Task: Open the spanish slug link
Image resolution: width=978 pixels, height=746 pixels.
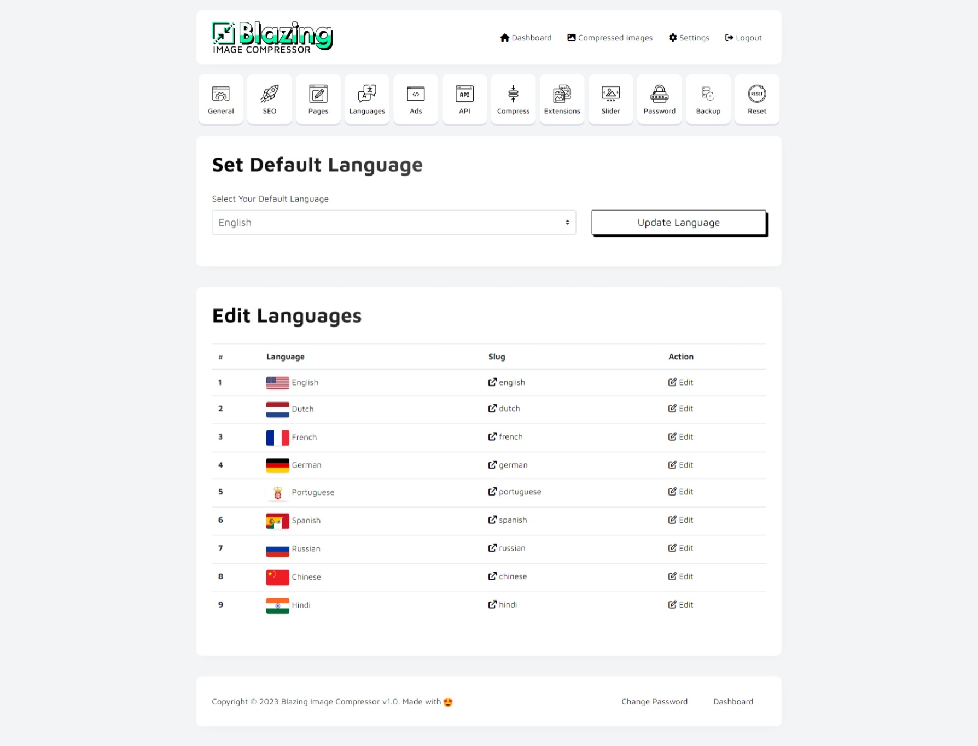Action: point(508,520)
